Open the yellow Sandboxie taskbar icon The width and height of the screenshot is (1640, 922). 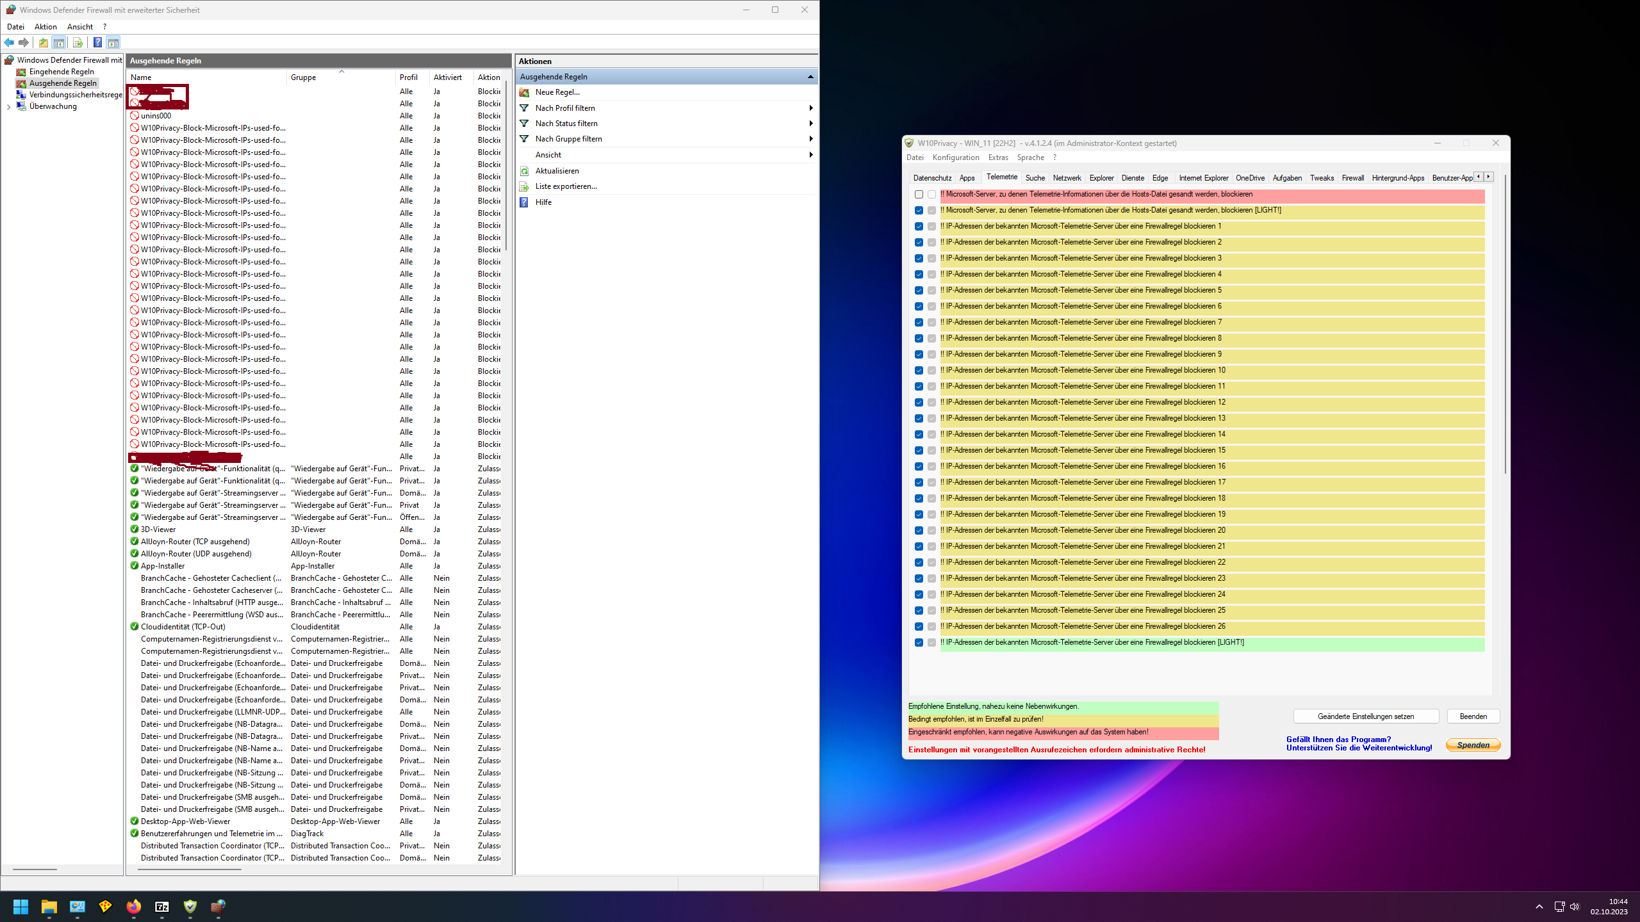click(106, 907)
